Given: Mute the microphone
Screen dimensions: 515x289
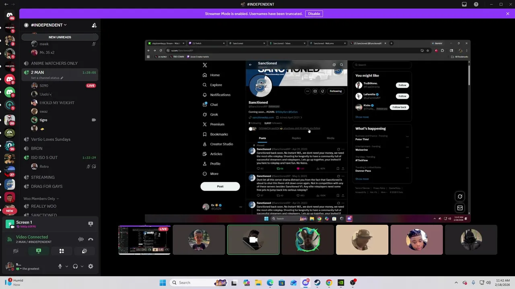Looking at the screenshot, I should [x=60, y=266].
